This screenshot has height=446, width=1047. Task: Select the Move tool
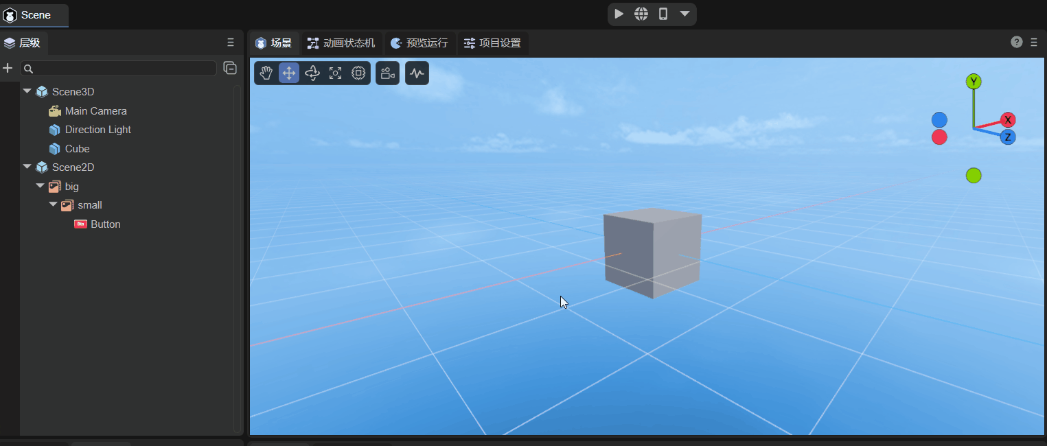point(289,73)
